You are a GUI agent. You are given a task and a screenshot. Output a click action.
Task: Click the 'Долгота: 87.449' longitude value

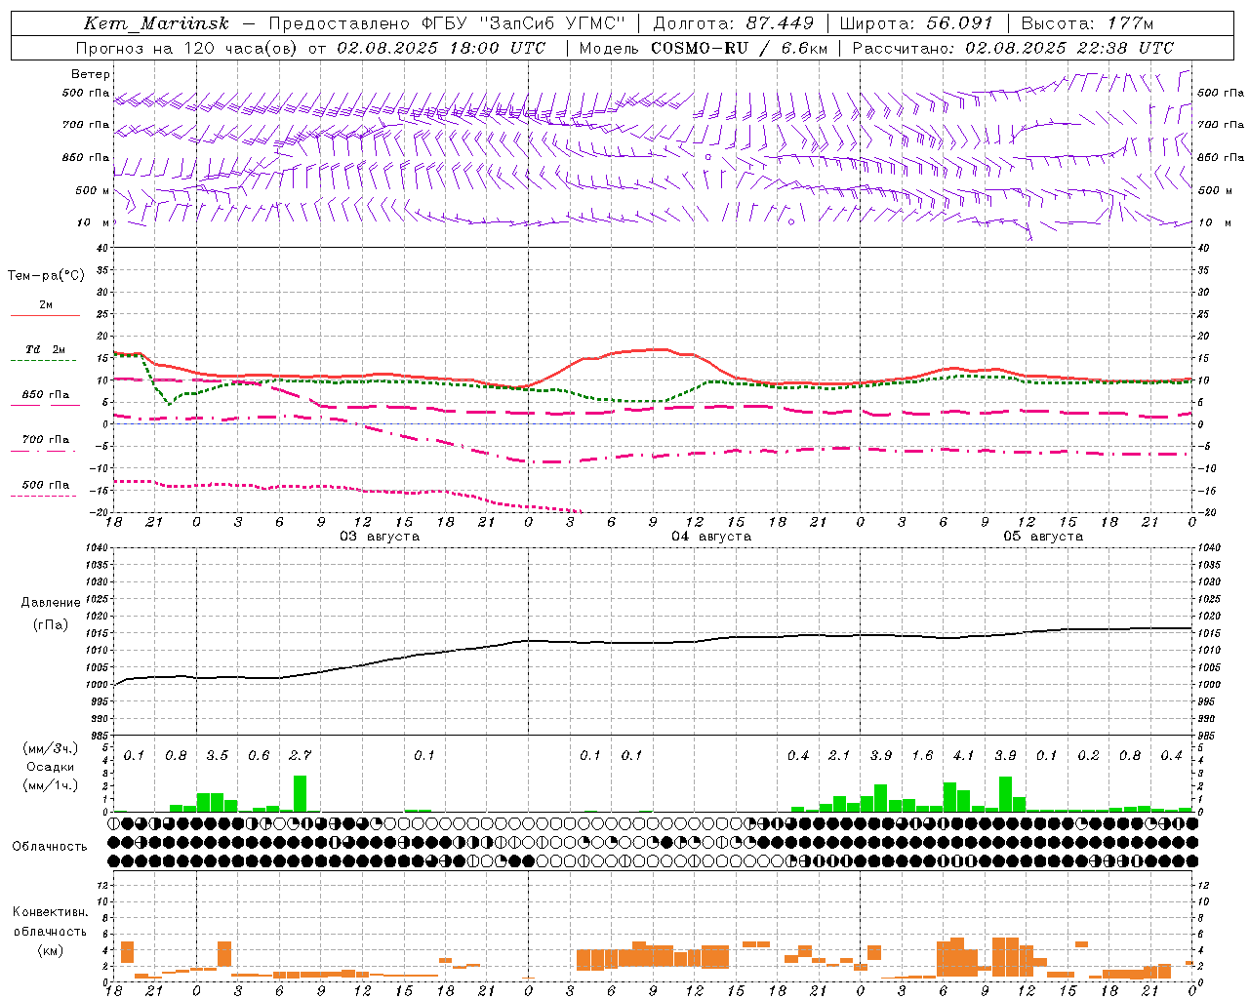click(x=733, y=23)
